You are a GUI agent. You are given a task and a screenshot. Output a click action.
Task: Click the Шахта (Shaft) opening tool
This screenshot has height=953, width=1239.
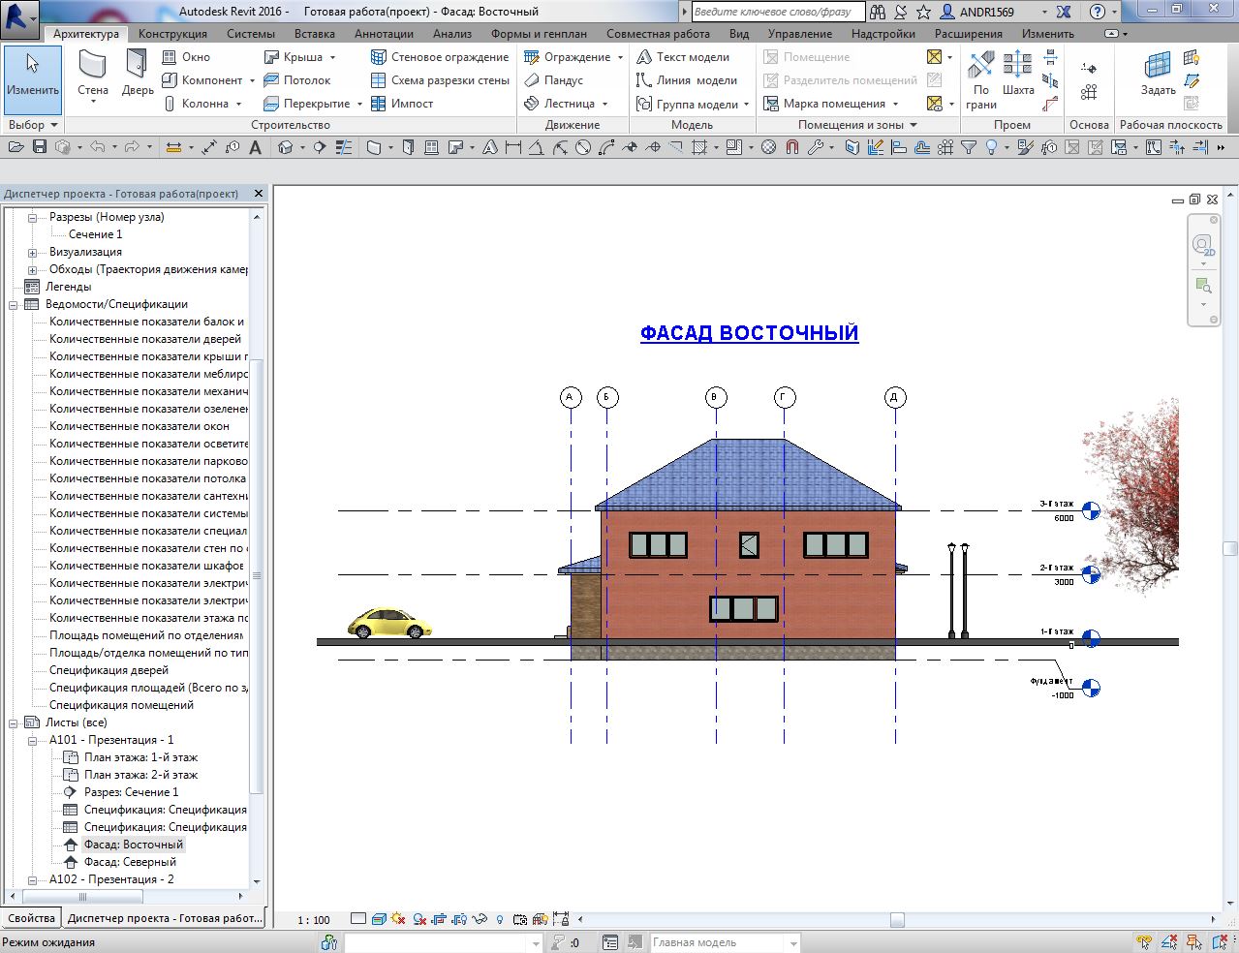coord(1017,75)
